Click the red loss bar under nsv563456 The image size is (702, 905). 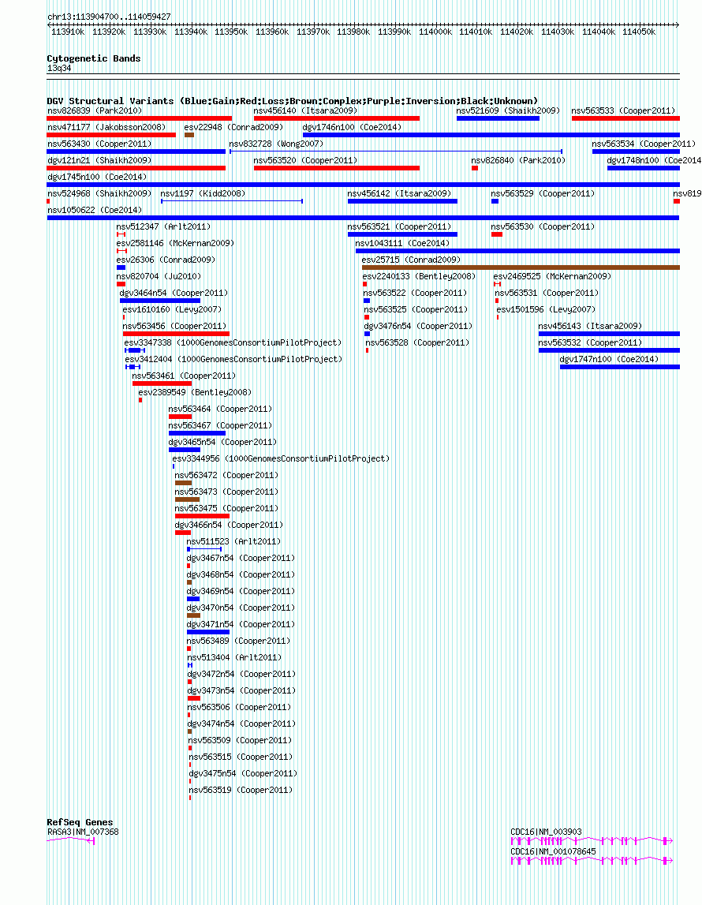click(176, 335)
